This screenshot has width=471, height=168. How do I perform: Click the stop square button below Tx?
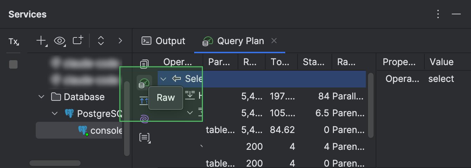13,64
